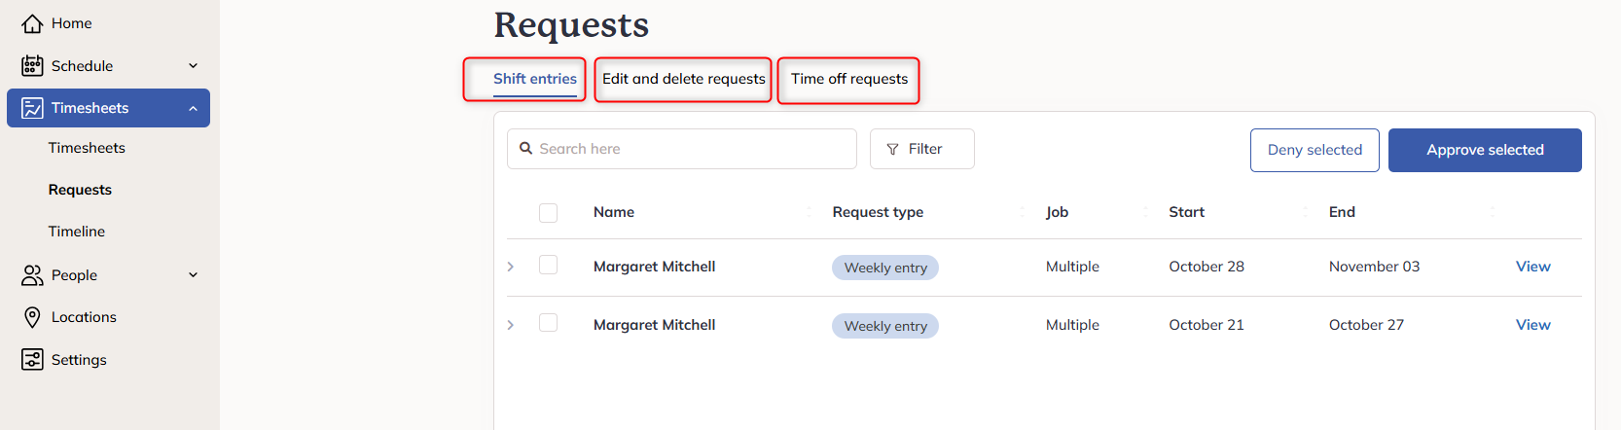Click Multiple job in October 21 row
Viewport: 1621px width, 430px height.
pyautogui.click(x=1072, y=325)
